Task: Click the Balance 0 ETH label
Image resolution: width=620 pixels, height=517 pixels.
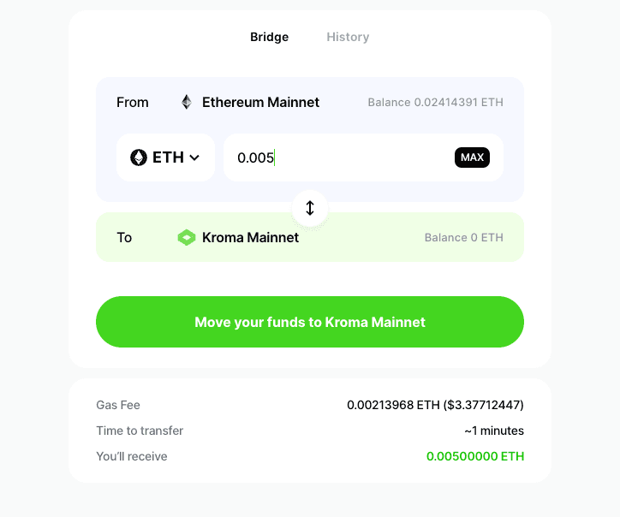Action: (x=464, y=238)
